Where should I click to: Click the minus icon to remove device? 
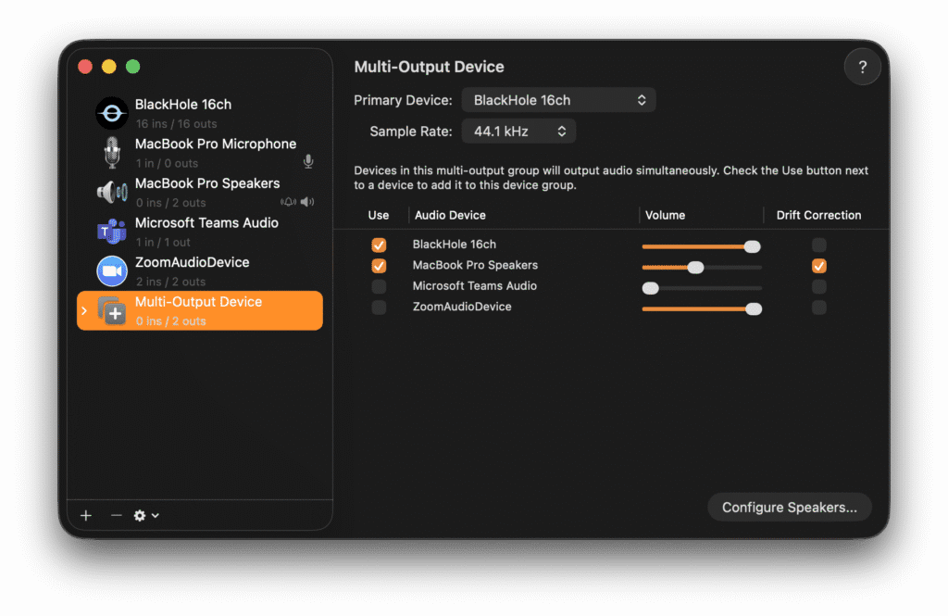[116, 516]
